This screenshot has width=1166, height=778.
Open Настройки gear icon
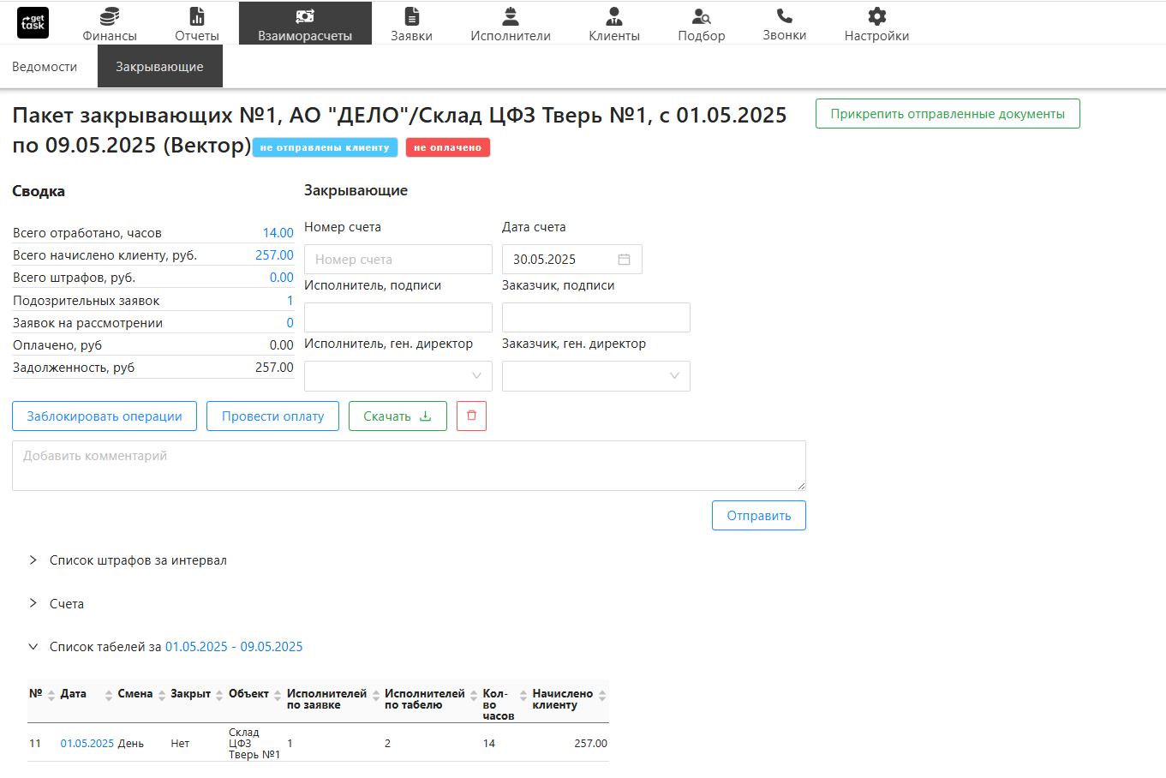click(x=876, y=16)
